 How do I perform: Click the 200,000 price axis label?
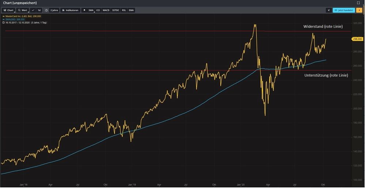[x=357, y=108]
